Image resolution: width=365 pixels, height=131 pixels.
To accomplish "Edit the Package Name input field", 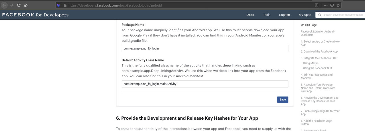I will click(205, 48).
